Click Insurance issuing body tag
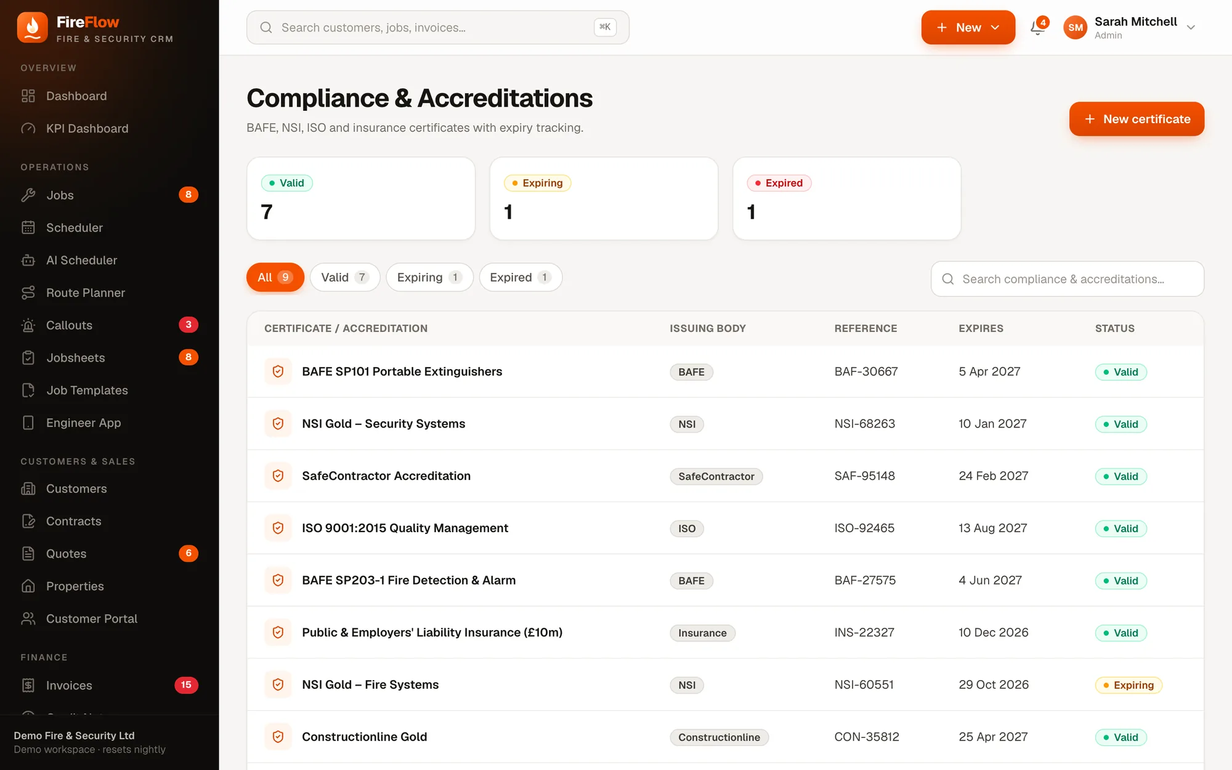This screenshot has height=770, width=1232. 702,633
